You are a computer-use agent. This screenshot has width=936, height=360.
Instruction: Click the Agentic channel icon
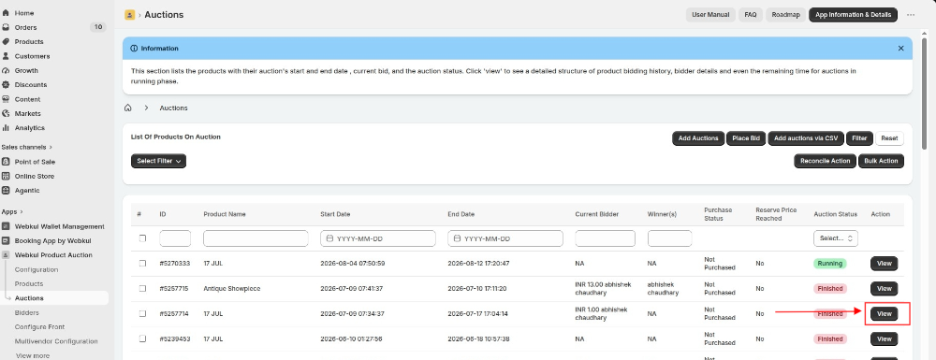(6, 190)
